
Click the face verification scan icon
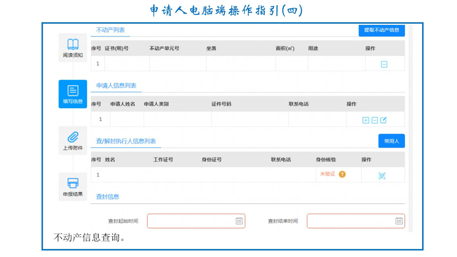(x=382, y=176)
